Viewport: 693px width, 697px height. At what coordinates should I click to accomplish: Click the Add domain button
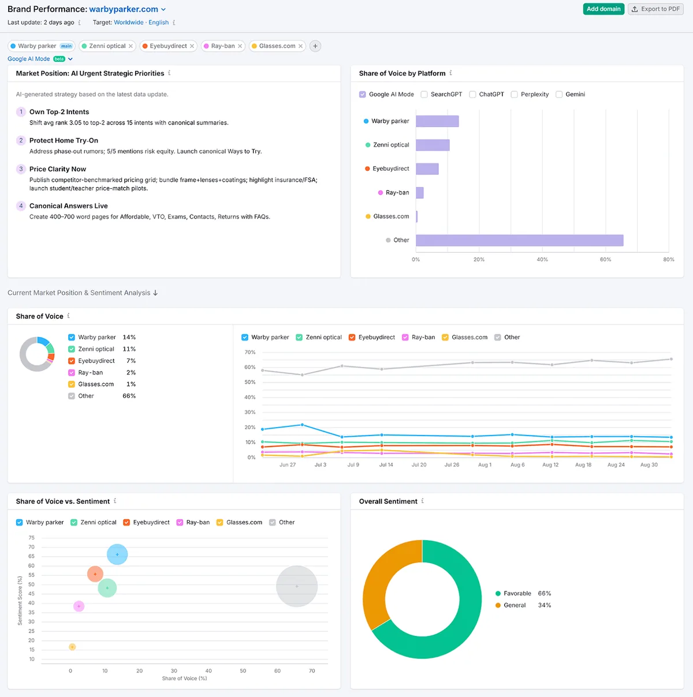pos(603,9)
